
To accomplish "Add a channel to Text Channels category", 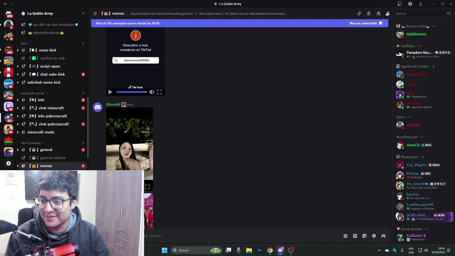I will tap(83, 143).
